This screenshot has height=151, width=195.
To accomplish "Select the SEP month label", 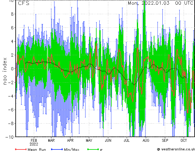I will (165, 141).
